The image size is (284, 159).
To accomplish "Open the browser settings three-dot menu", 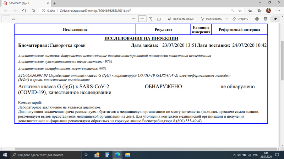I will click(x=278, y=11).
